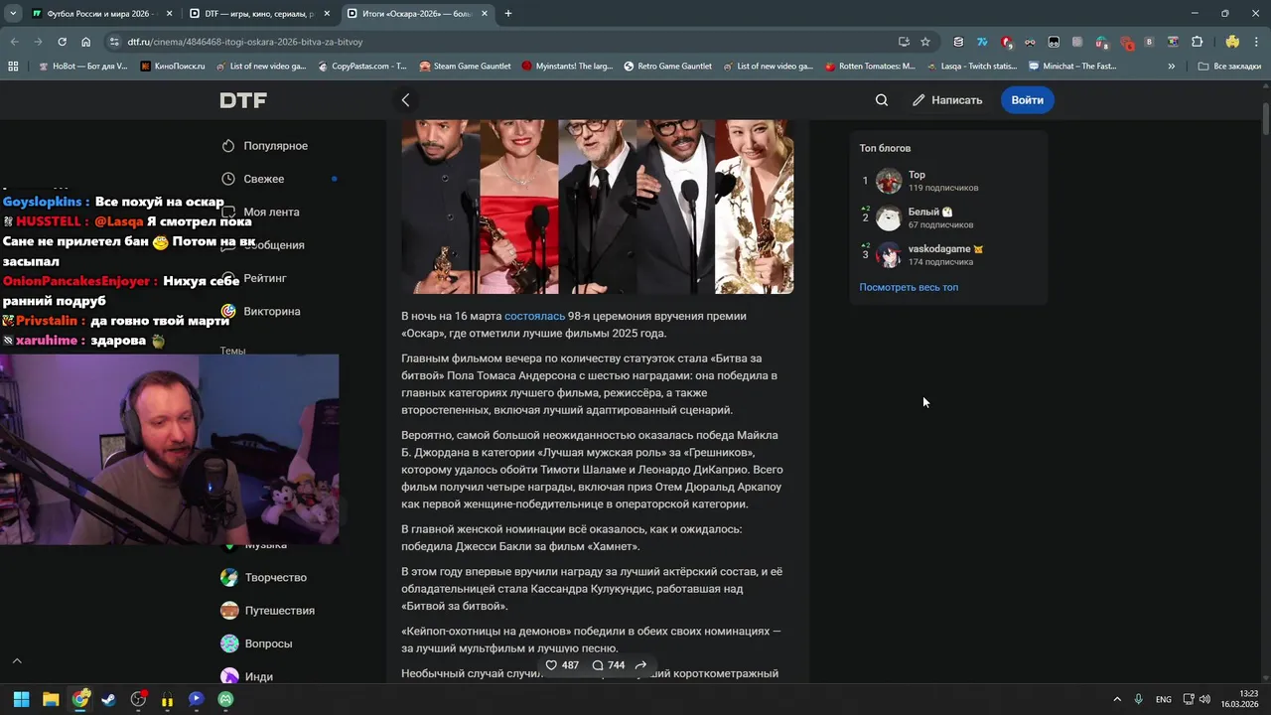Open a new browser tab
This screenshot has height=715, width=1271.
tap(508, 14)
